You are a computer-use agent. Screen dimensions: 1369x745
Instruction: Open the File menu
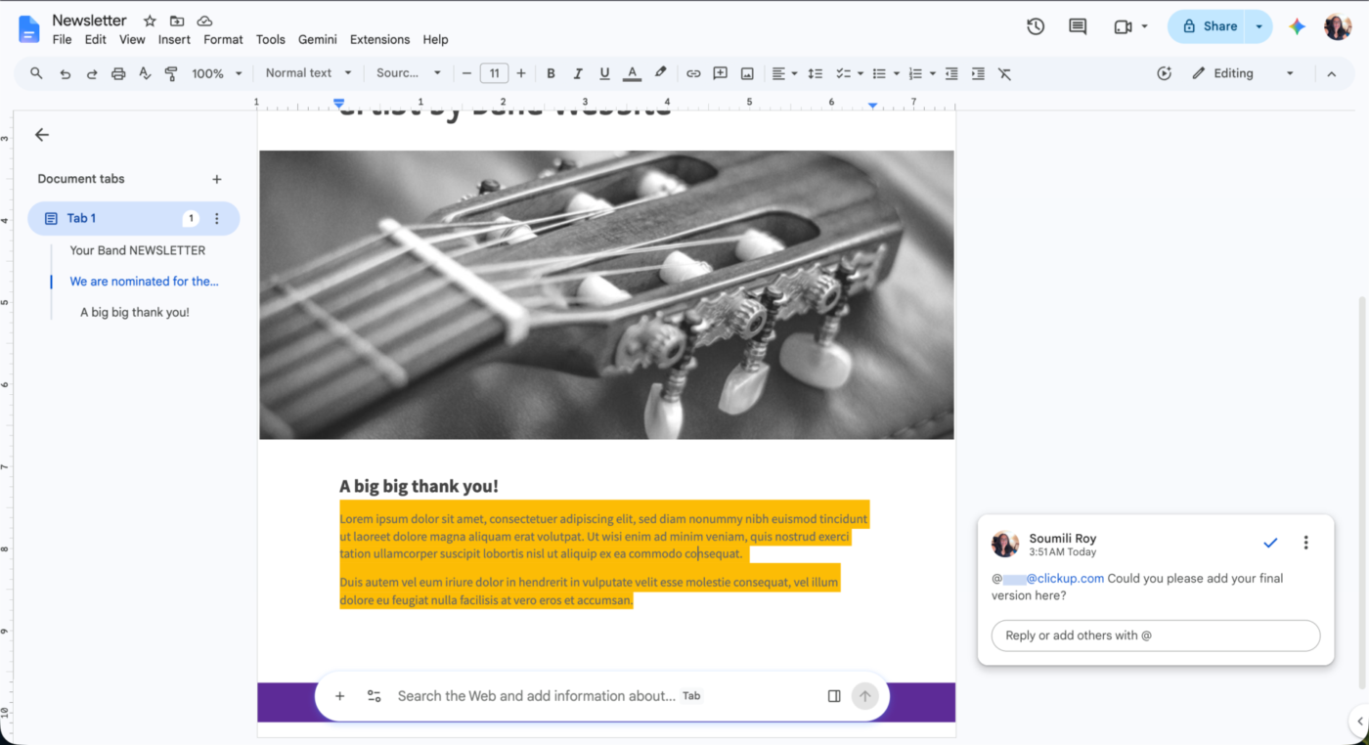62,40
